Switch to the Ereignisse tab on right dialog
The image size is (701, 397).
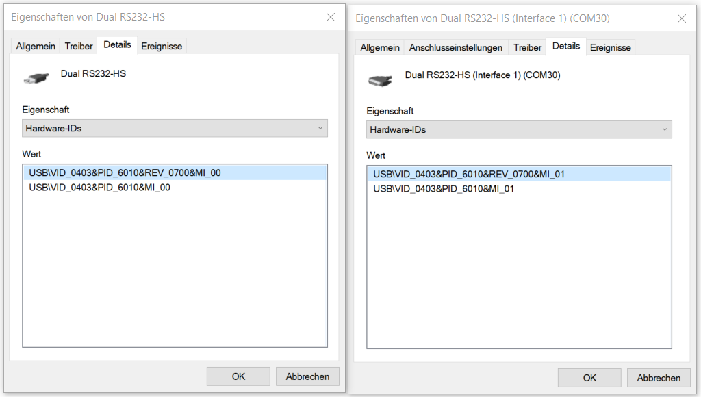click(611, 47)
